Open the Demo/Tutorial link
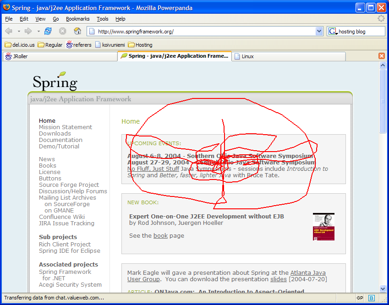The width and height of the screenshot is (389, 305). (x=59, y=146)
